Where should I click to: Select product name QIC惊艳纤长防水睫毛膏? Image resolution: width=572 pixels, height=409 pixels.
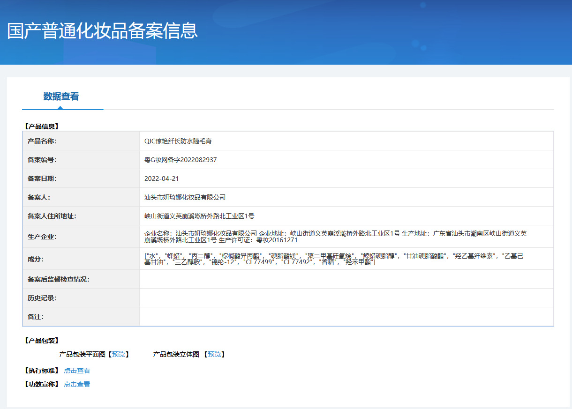point(178,141)
